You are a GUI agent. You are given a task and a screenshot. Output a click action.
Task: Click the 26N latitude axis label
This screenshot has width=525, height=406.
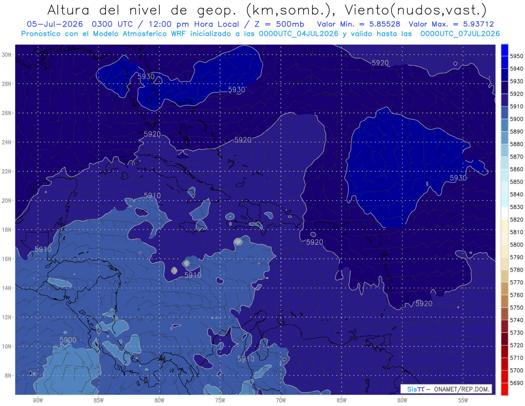click(x=6, y=113)
